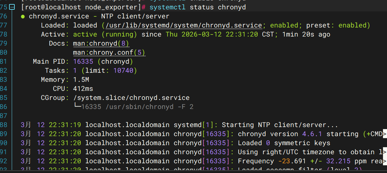Click the Main PID value 16335
Image resolution: width=387 pixels, height=173 pixels.
tap(83, 61)
